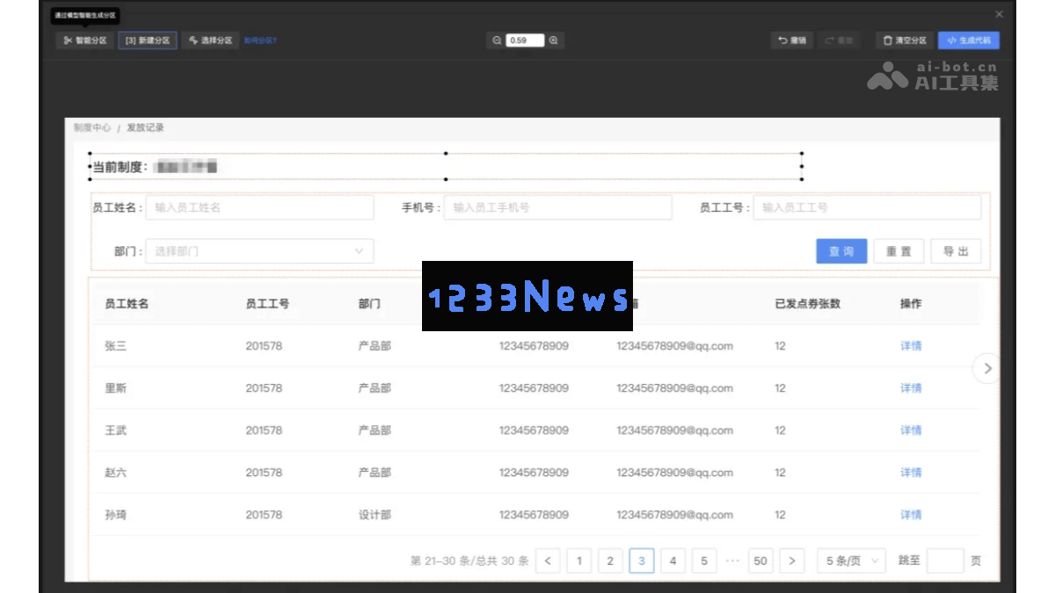Click the zoom in magnifier icon

[554, 40]
